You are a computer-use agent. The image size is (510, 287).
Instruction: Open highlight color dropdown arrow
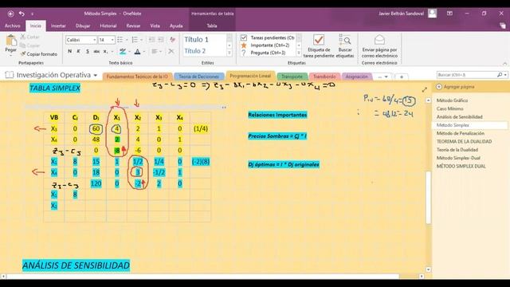(x=129, y=51)
